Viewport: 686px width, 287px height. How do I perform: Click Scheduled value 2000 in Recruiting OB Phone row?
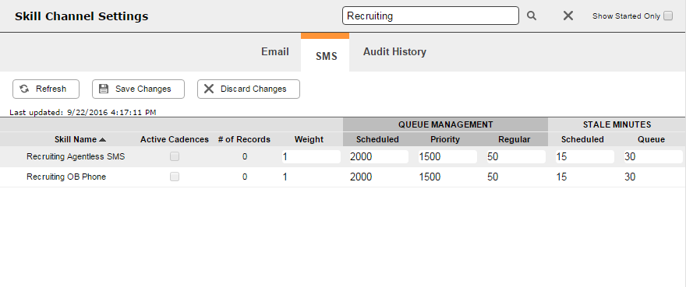361,177
